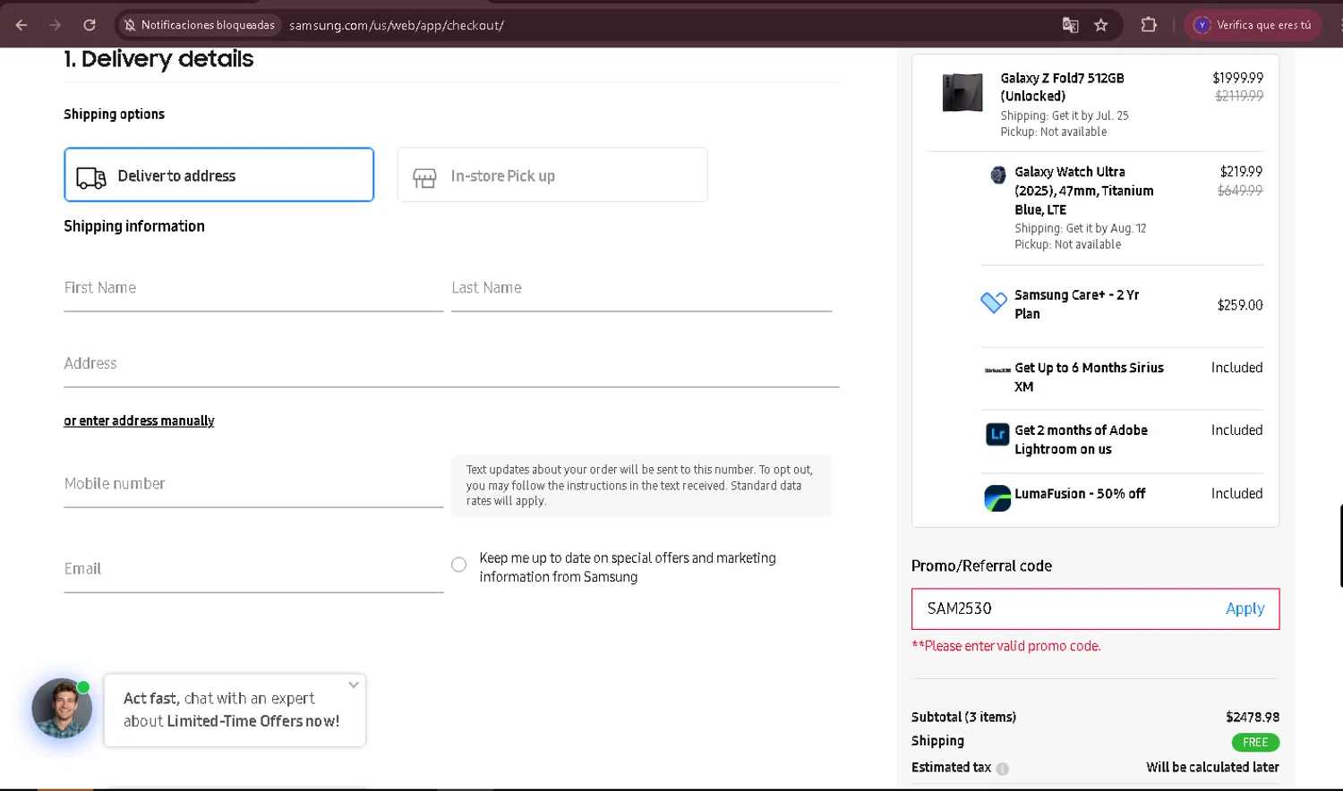Choose In-store Pick up option

[x=552, y=174]
